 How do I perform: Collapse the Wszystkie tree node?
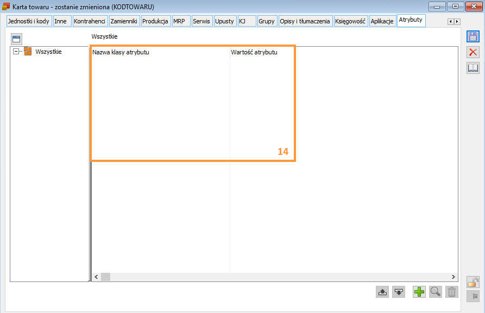16,52
